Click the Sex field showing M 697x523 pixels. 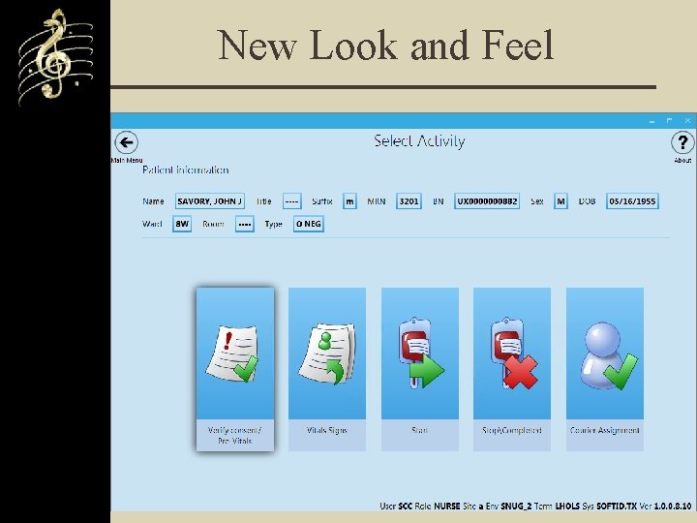tap(561, 201)
